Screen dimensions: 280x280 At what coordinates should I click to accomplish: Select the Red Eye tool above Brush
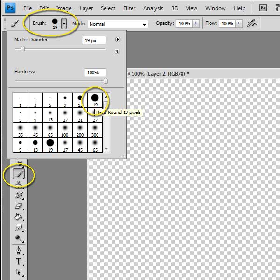[x=19, y=162]
